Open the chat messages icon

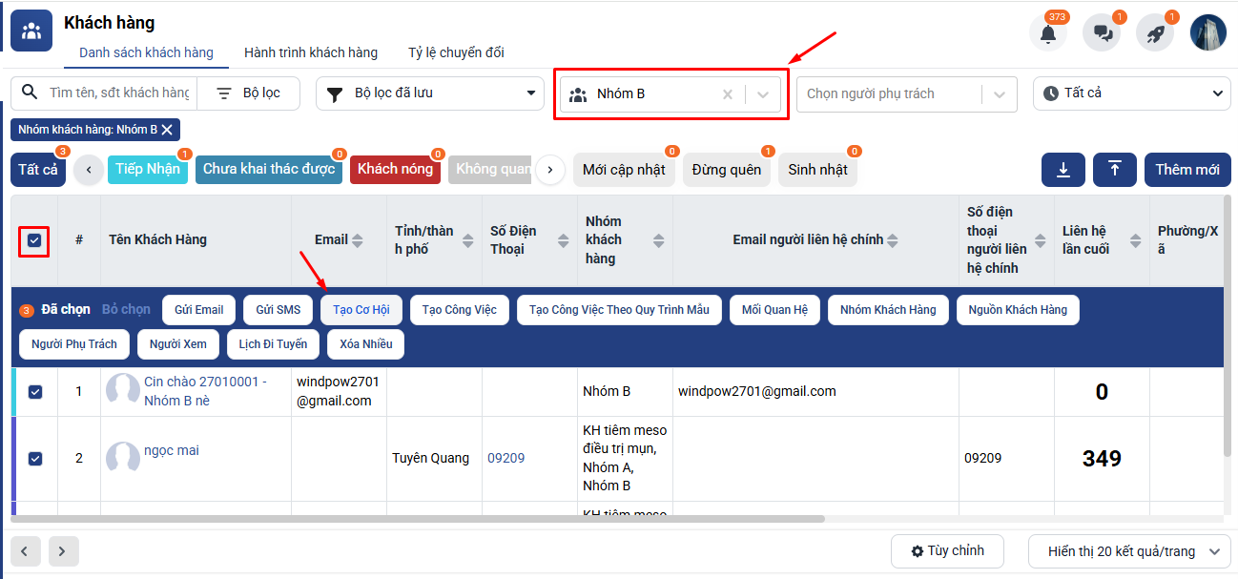[x=1102, y=33]
